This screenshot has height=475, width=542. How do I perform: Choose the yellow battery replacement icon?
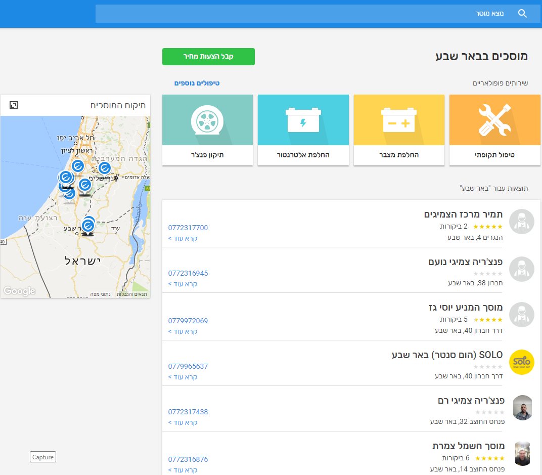(x=398, y=120)
